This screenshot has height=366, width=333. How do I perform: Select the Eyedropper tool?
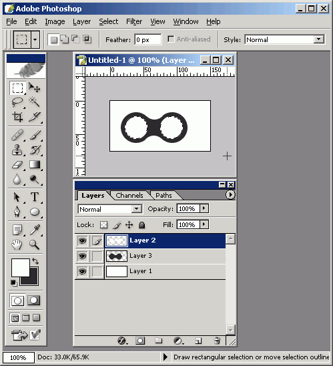click(35, 230)
